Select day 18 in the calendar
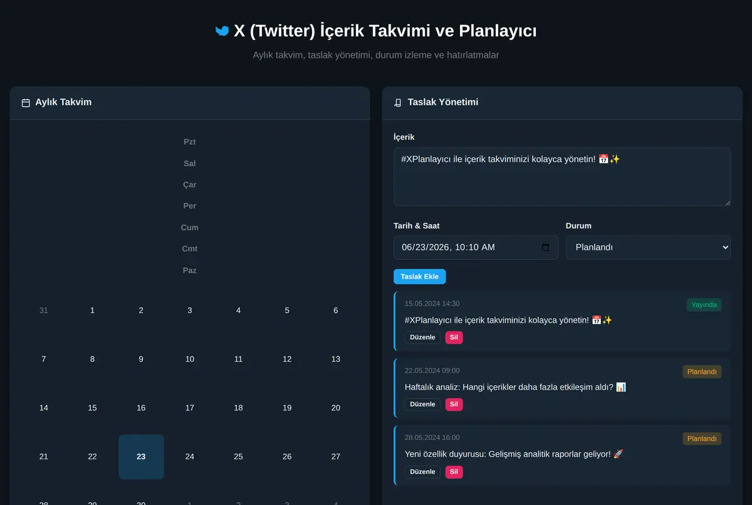The image size is (752, 505). (x=238, y=408)
